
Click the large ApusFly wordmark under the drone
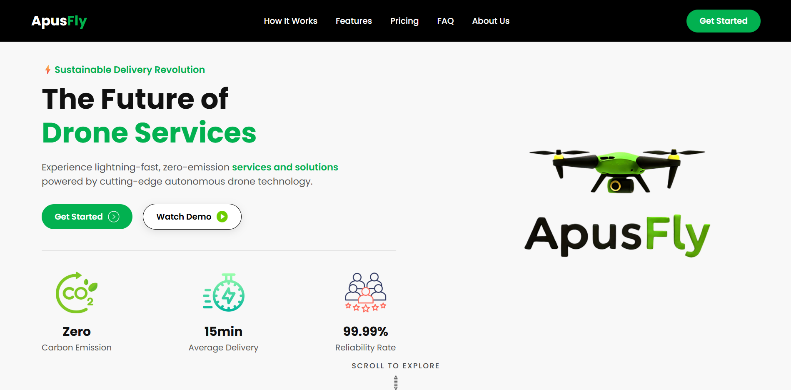(x=615, y=233)
